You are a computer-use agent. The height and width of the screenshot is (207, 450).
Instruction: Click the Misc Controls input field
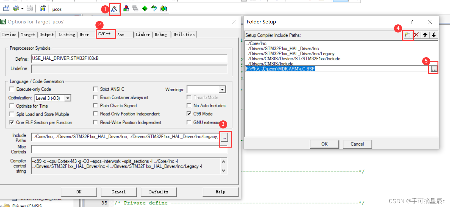click(129, 149)
